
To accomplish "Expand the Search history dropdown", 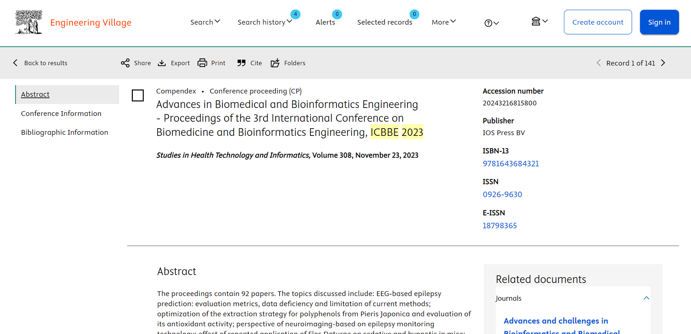I will pos(265,22).
